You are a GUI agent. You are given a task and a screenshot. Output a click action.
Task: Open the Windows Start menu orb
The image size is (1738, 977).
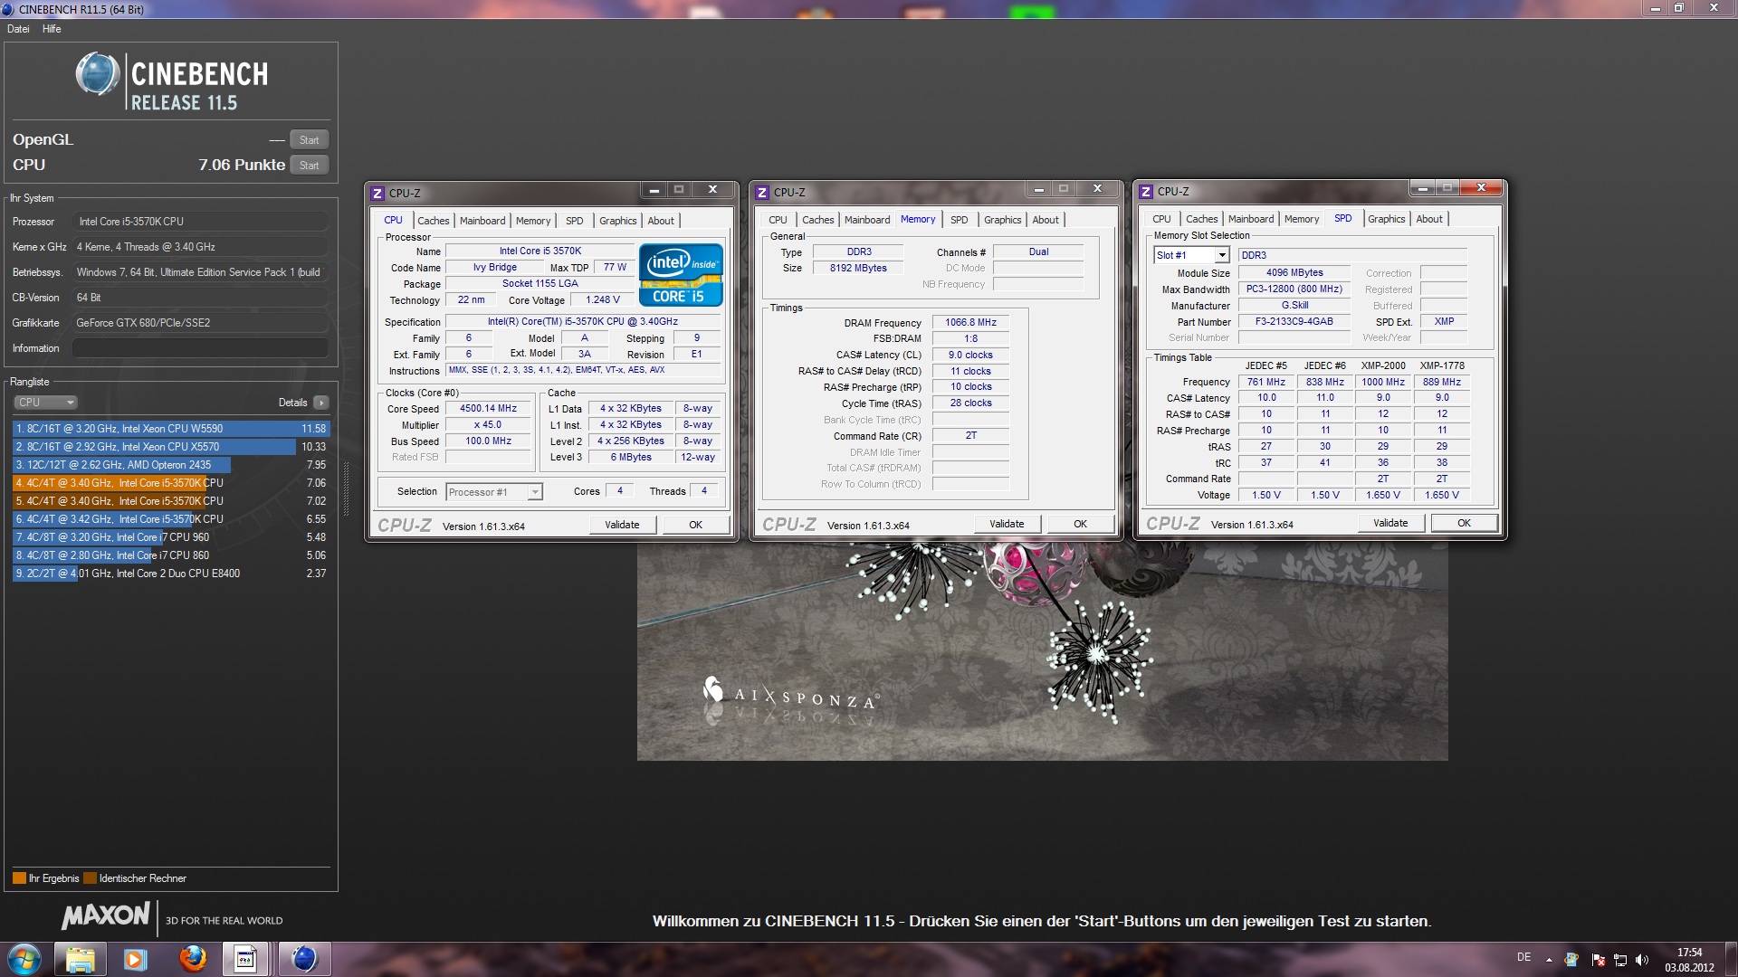24,959
